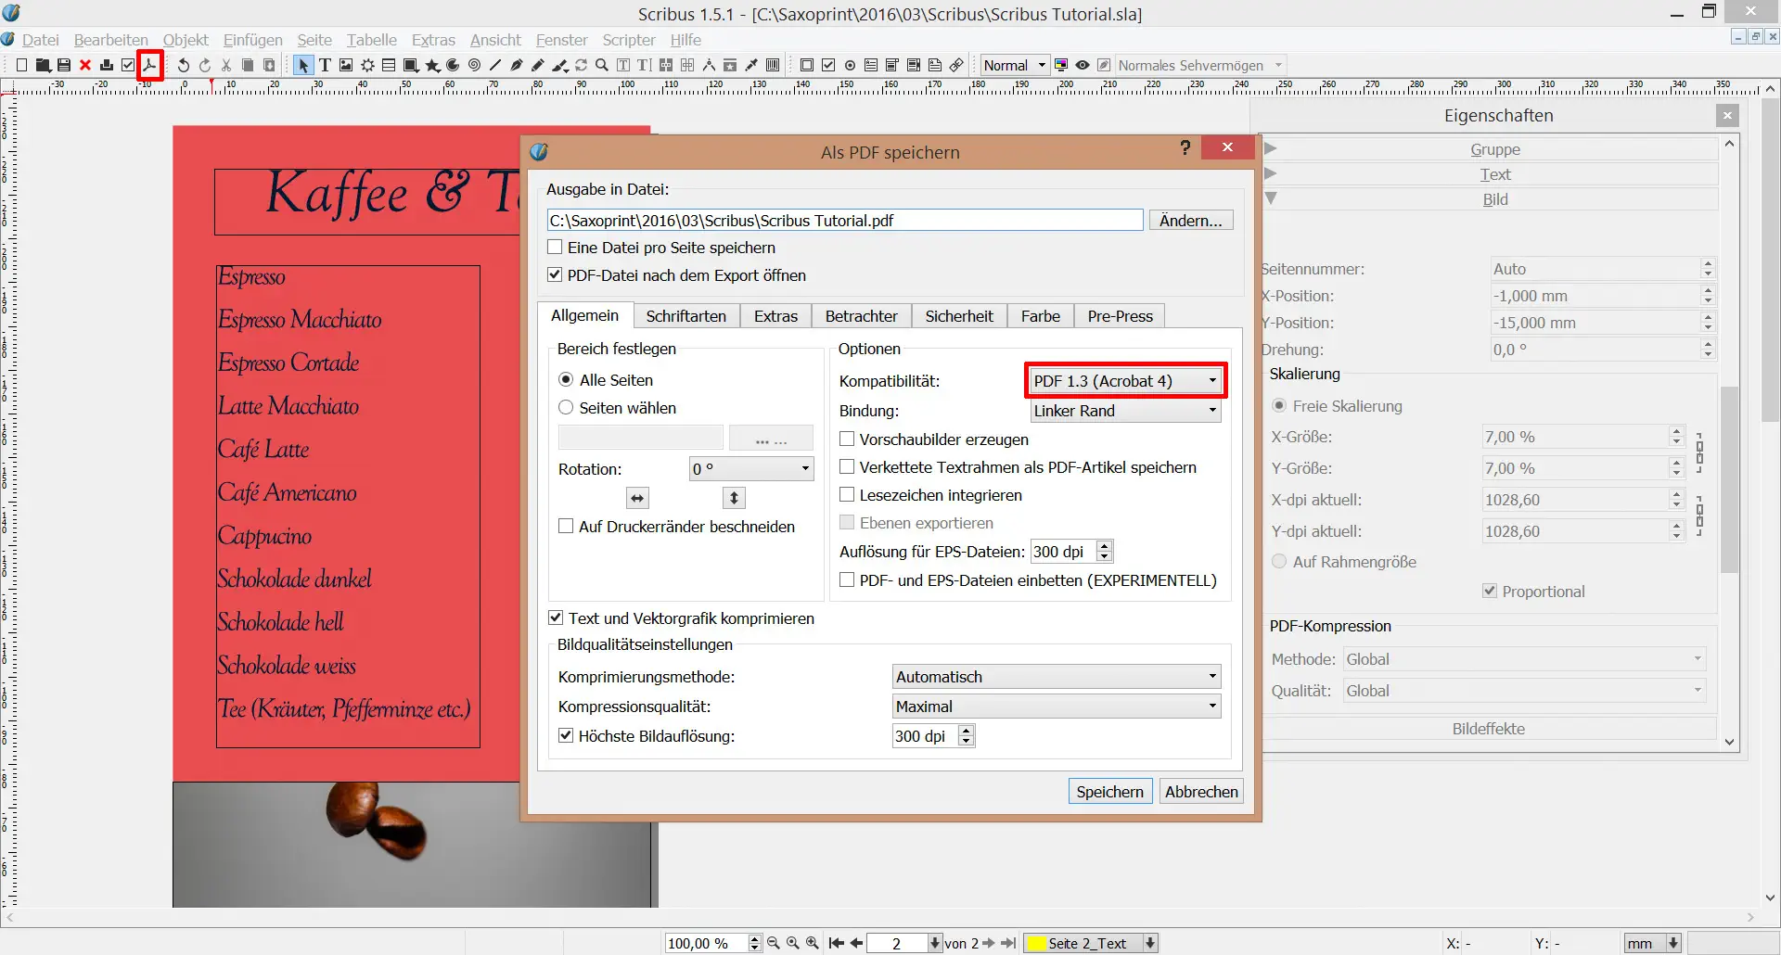
Task: Expand the Farbe tab in PDF dialog
Action: click(1040, 315)
